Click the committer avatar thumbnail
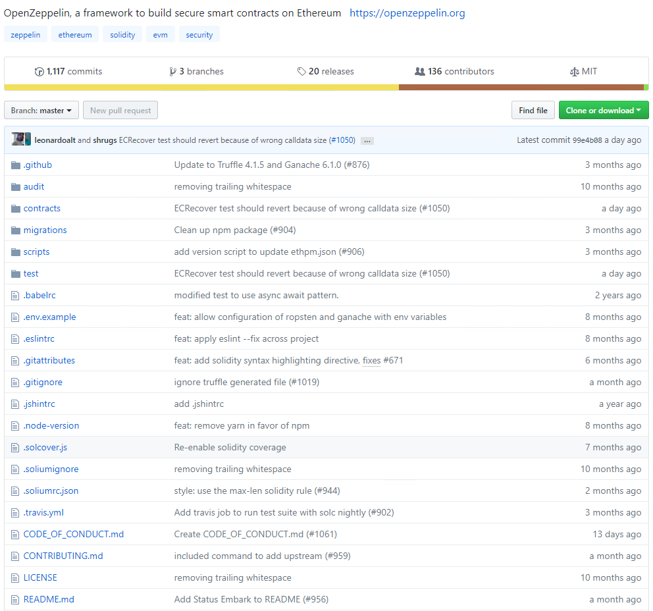The width and height of the screenshot is (653, 611). 21,139
